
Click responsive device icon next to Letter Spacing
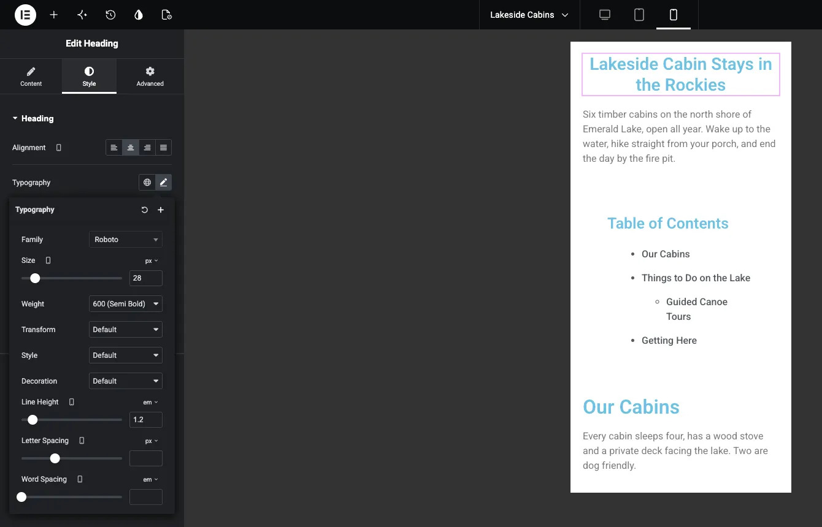82,441
